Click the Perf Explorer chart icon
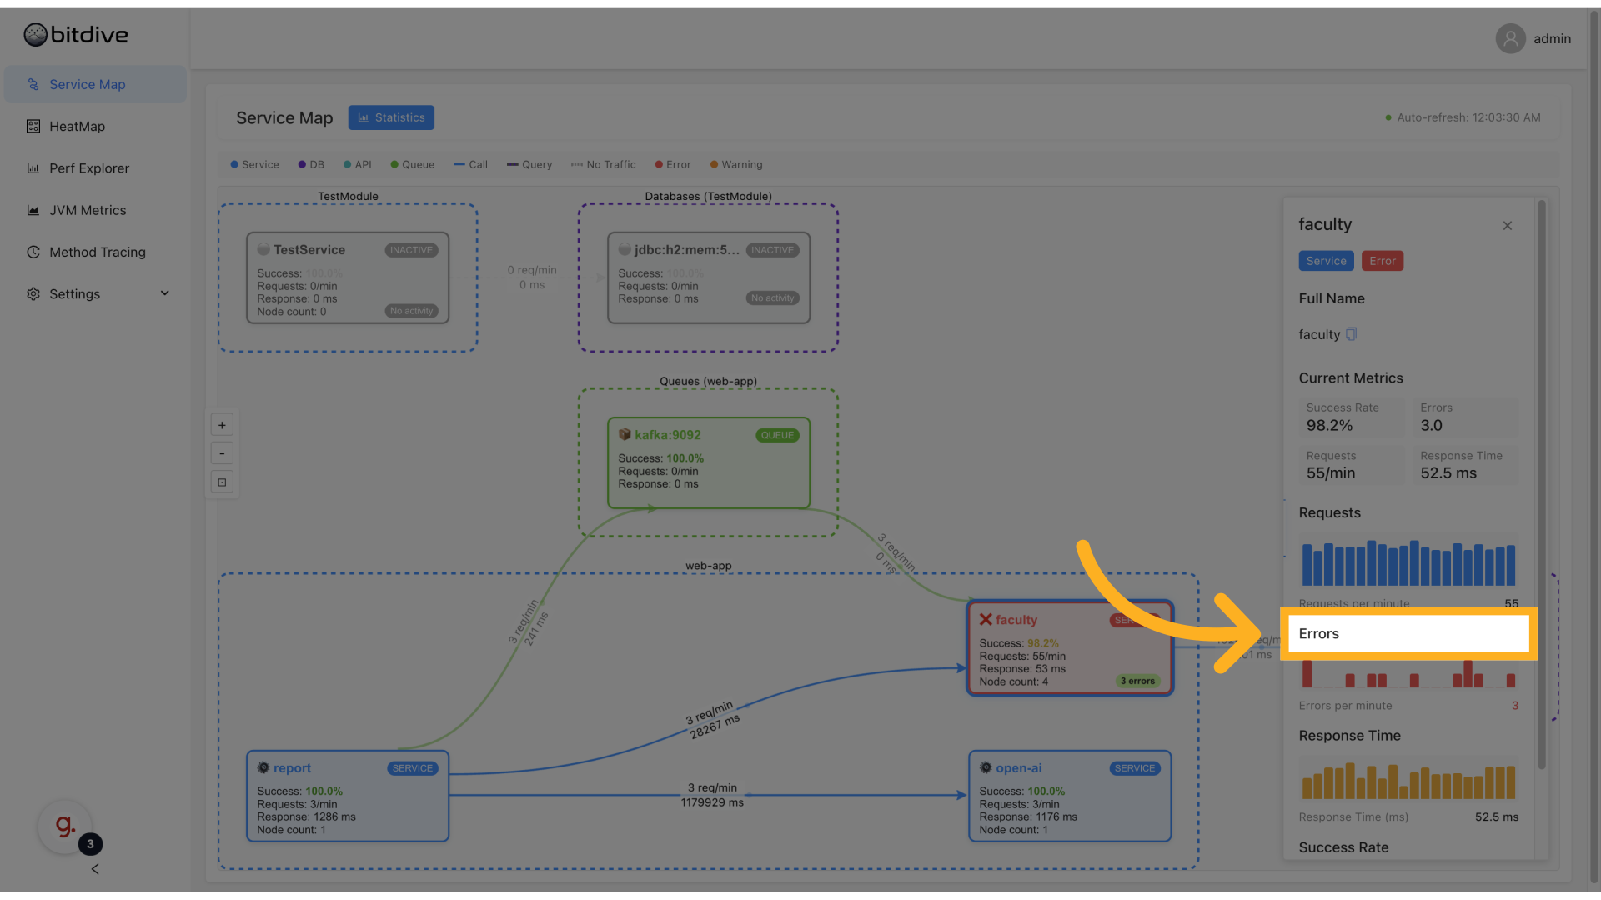Image resolution: width=1601 pixels, height=900 pixels. [33, 168]
